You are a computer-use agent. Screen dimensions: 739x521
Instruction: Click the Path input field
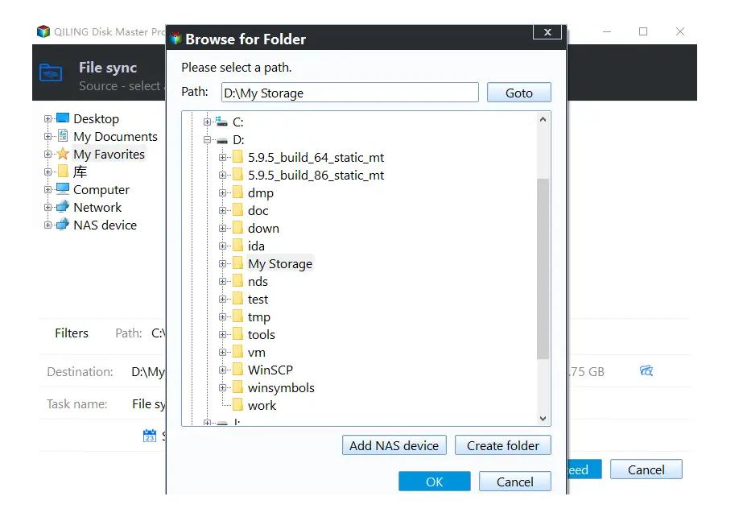(x=349, y=93)
